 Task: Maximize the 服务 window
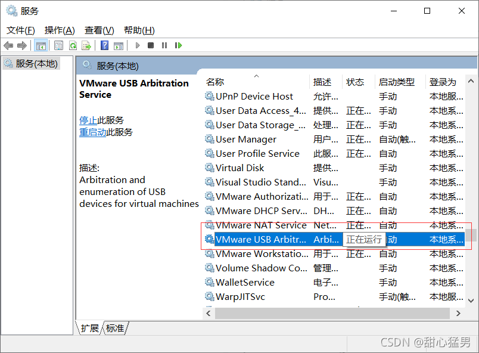coord(427,11)
